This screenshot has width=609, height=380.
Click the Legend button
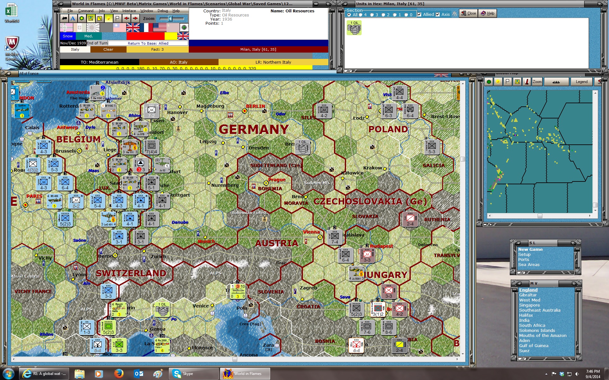click(x=581, y=82)
